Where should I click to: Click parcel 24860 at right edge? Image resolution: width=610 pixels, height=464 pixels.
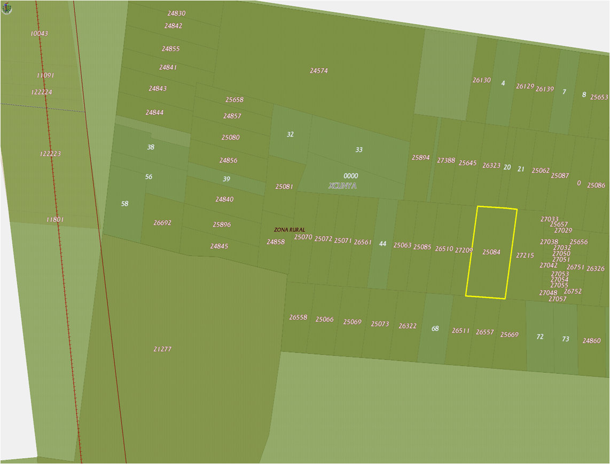[591, 340]
